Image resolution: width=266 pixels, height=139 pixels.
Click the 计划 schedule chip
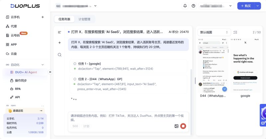click(x=86, y=126)
